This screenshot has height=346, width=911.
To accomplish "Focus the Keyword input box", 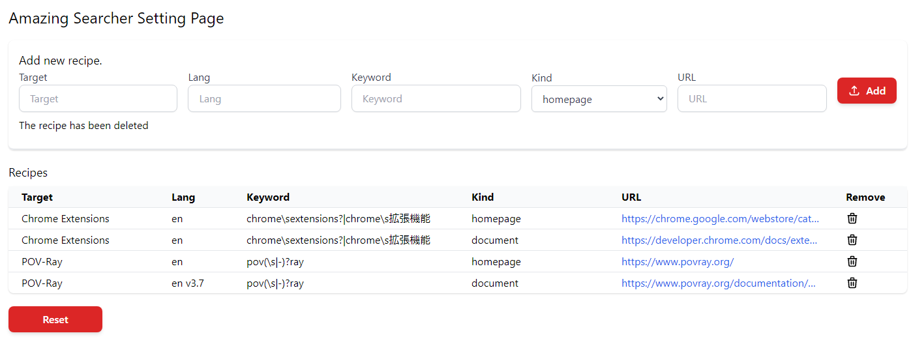I will click(436, 99).
